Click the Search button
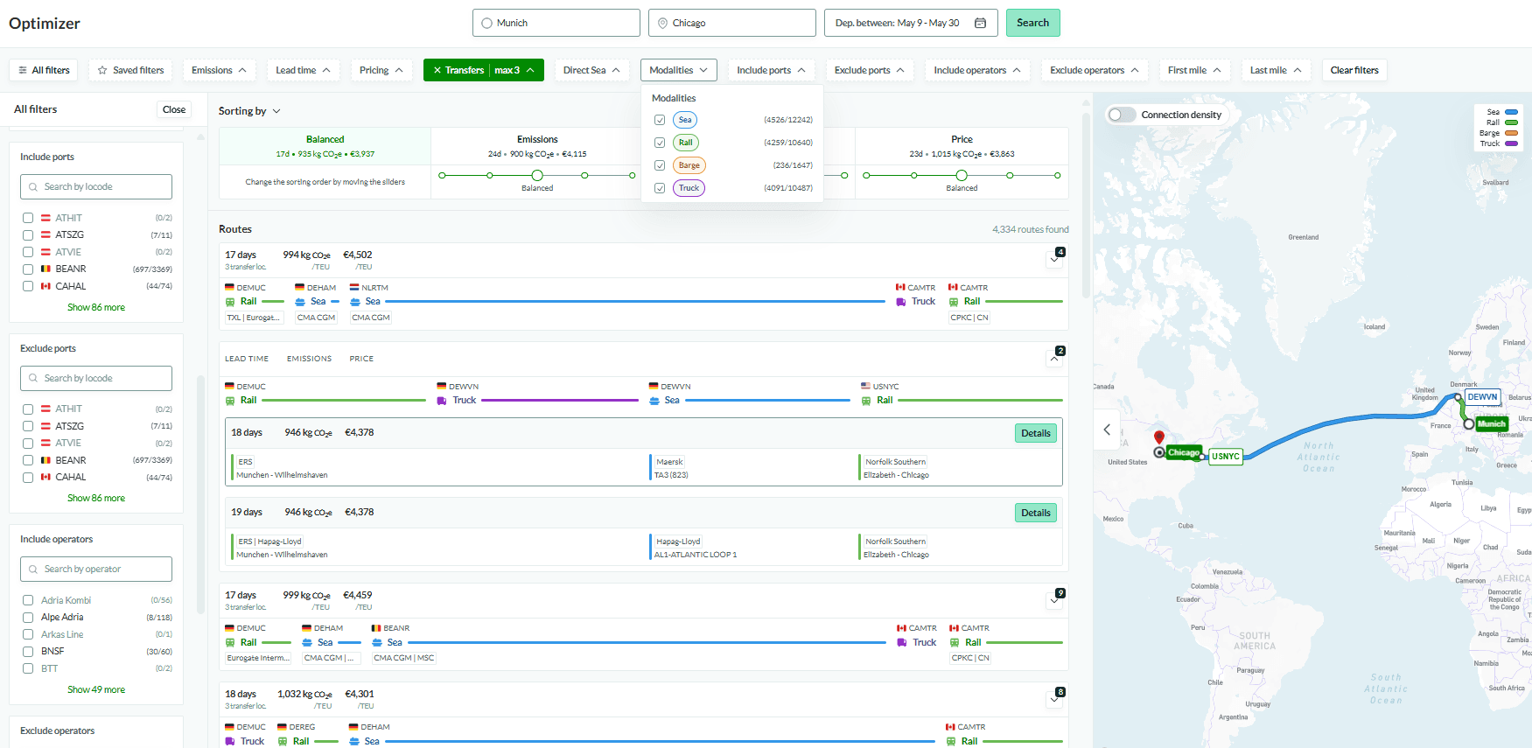 coord(1032,23)
